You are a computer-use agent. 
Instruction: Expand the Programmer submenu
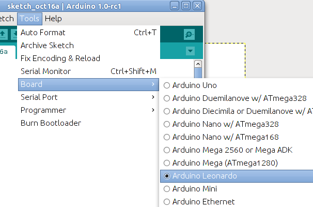tap(88, 110)
